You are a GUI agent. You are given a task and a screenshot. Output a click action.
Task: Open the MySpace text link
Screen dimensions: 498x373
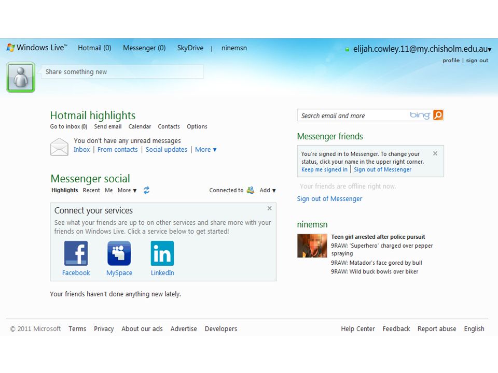pyautogui.click(x=119, y=273)
